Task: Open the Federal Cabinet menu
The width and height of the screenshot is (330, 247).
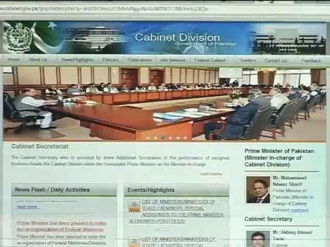Action: pyautogui.click(x=210, y=60)
